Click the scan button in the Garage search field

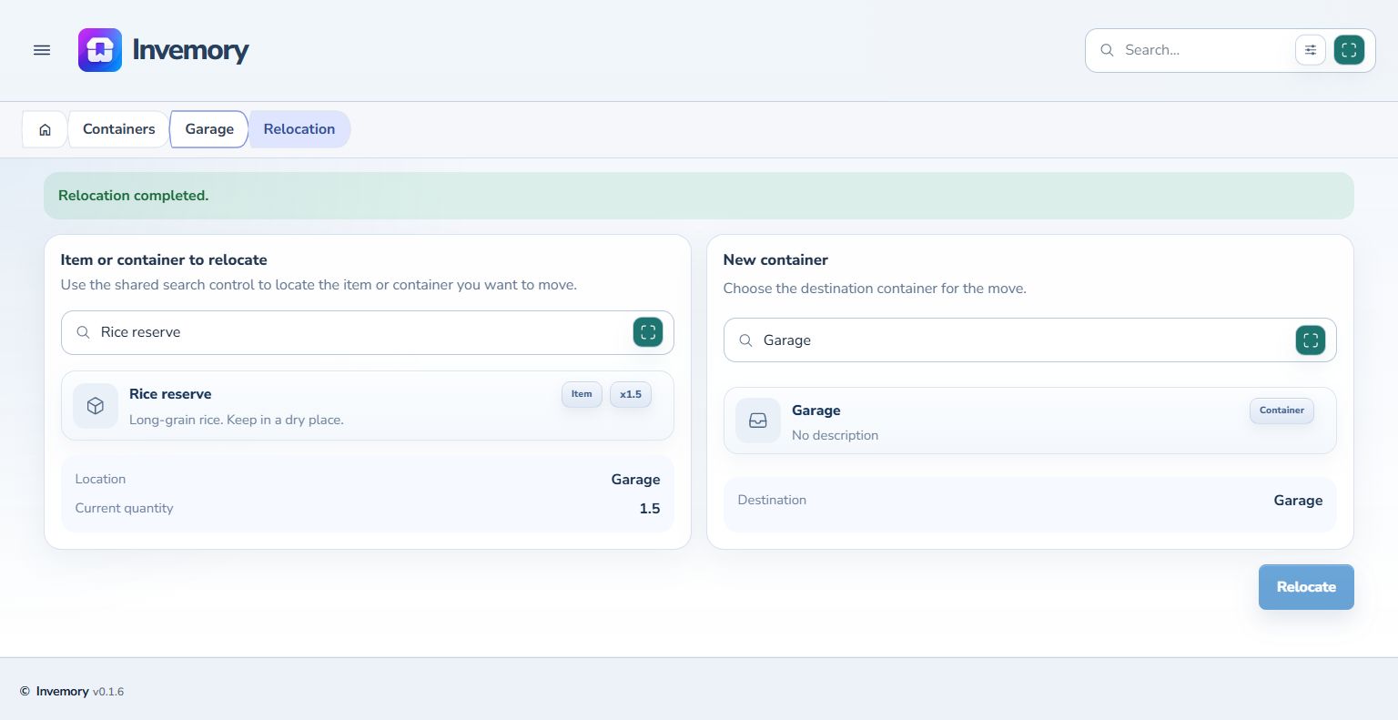coord(1311,340)
